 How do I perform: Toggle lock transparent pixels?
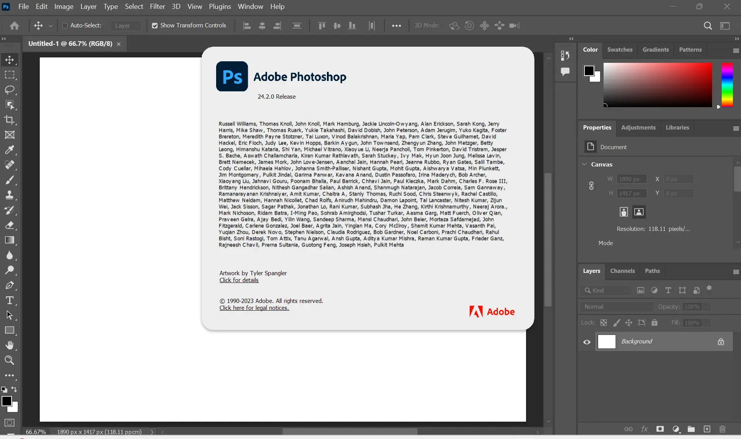click(x=604, y=323)
